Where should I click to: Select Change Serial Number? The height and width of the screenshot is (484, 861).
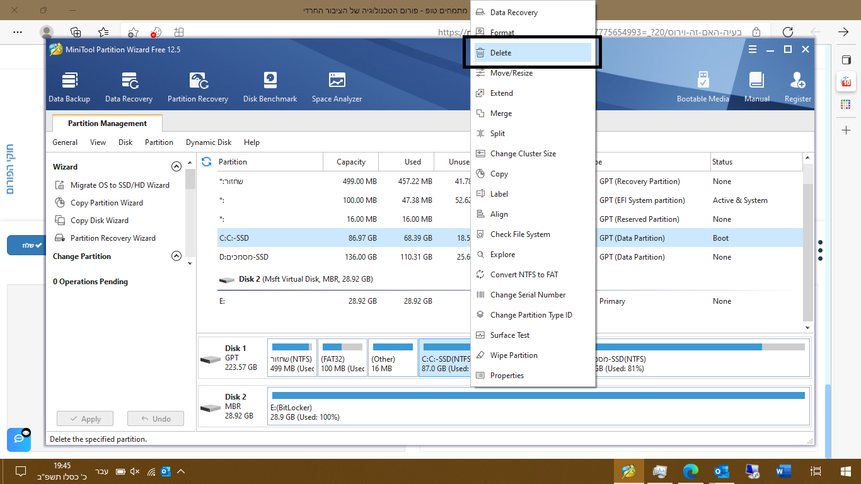point(533,295)
